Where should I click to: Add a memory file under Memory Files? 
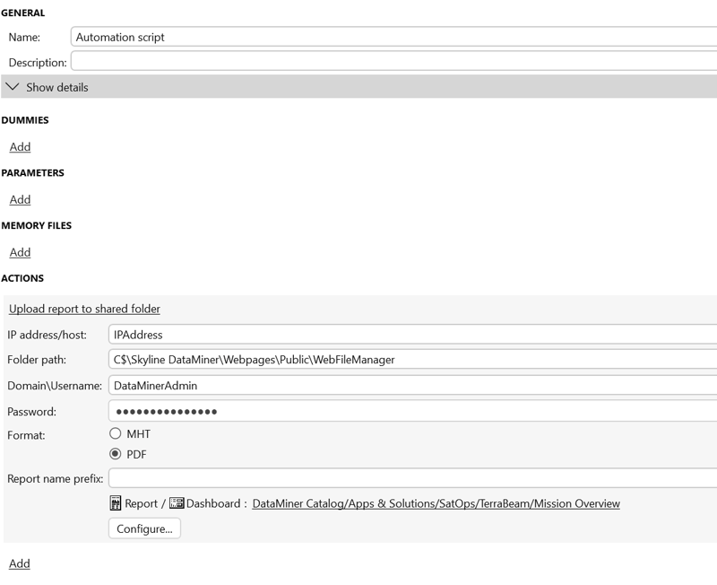pyautogui.click(x=20, y=252)
